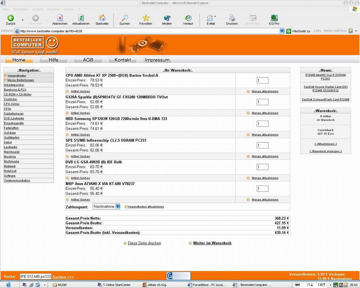Open the Zahlungsart Nachnahme dropdown
Screen dimensions: 360x288
pos(106,207)
